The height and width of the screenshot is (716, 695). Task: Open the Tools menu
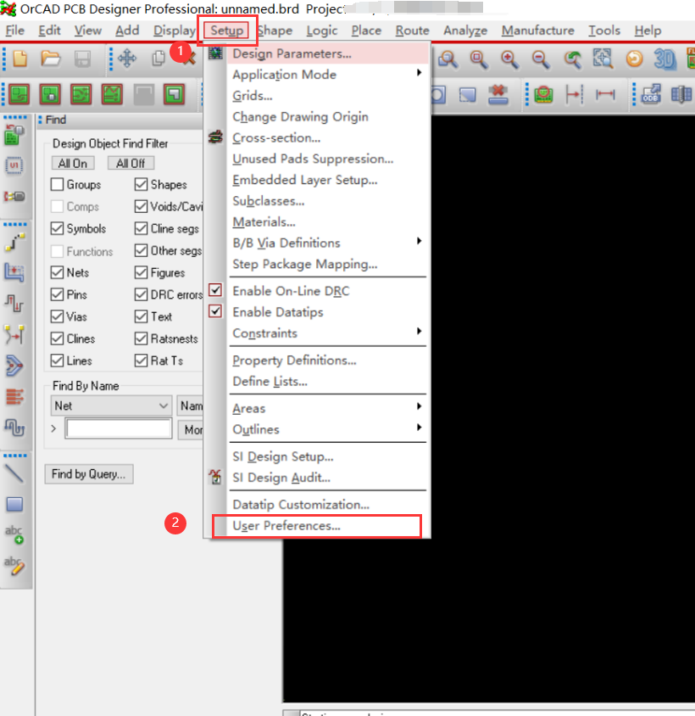[603, 31]
